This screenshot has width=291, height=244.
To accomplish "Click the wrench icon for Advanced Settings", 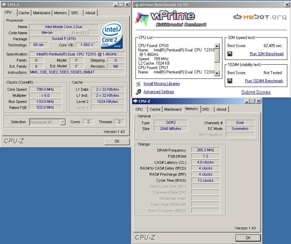I will (x=138, y=92).
